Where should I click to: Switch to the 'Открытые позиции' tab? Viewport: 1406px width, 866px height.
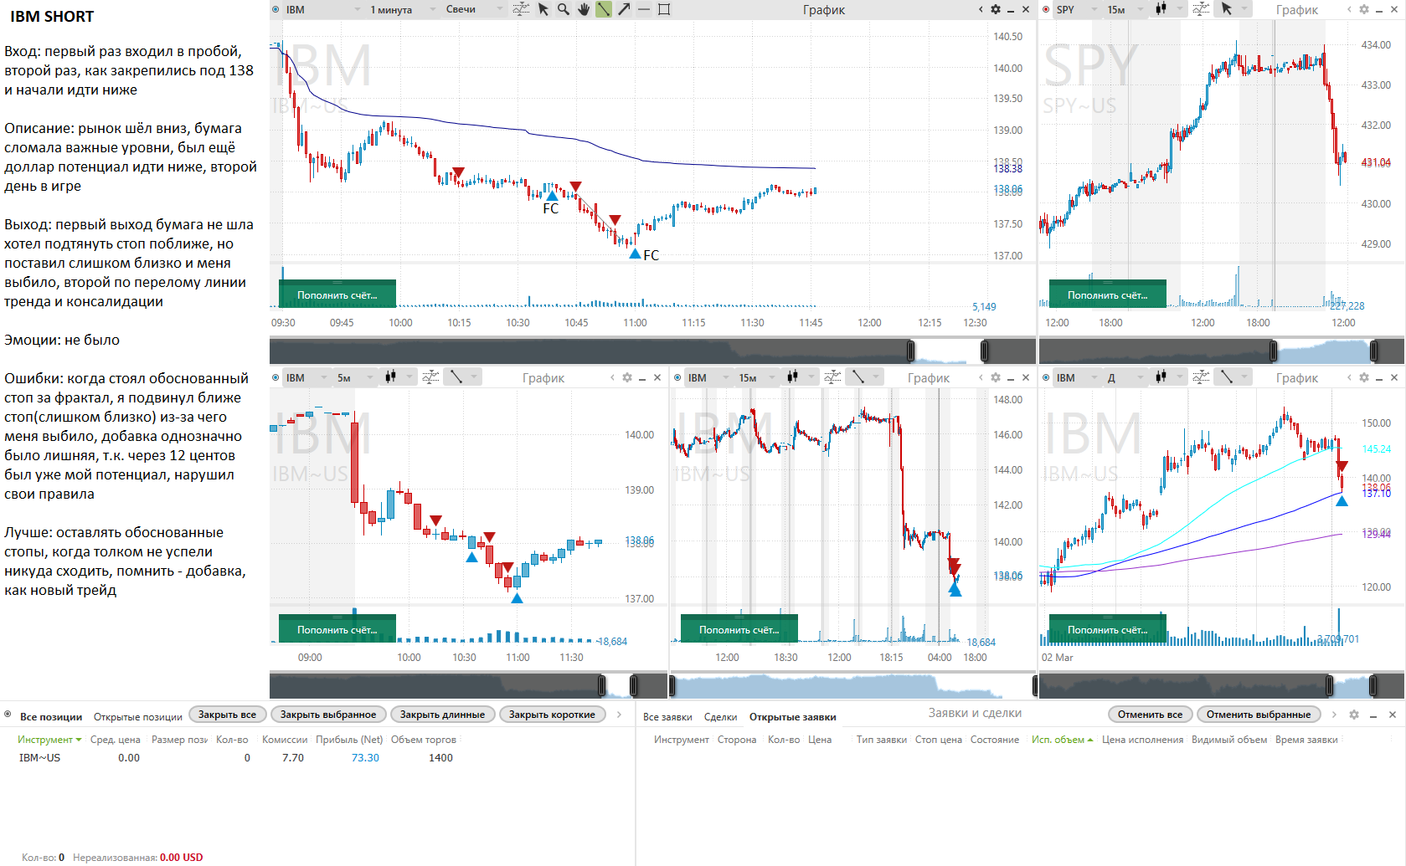click(x=137, y=717)
